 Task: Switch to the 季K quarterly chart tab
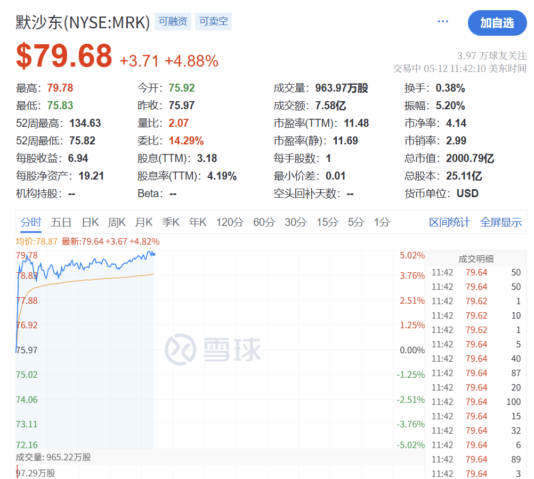(170, 222)
